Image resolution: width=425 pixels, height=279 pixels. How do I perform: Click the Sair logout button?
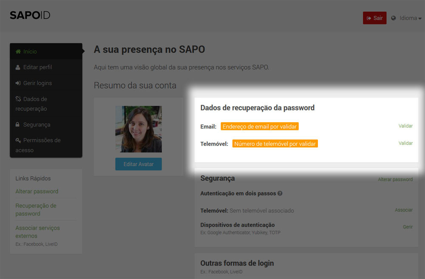click(x=374, y=18)
